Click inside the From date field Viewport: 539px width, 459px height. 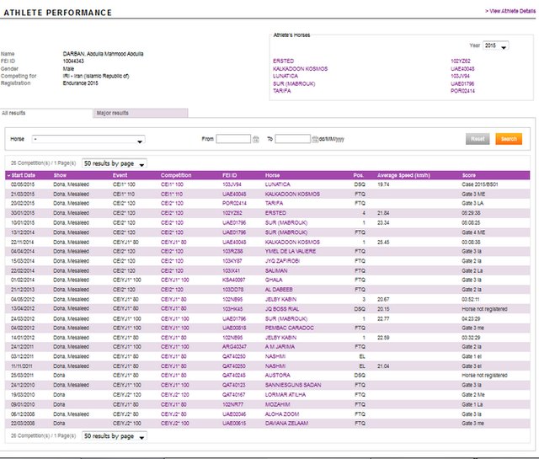[233, 139]
